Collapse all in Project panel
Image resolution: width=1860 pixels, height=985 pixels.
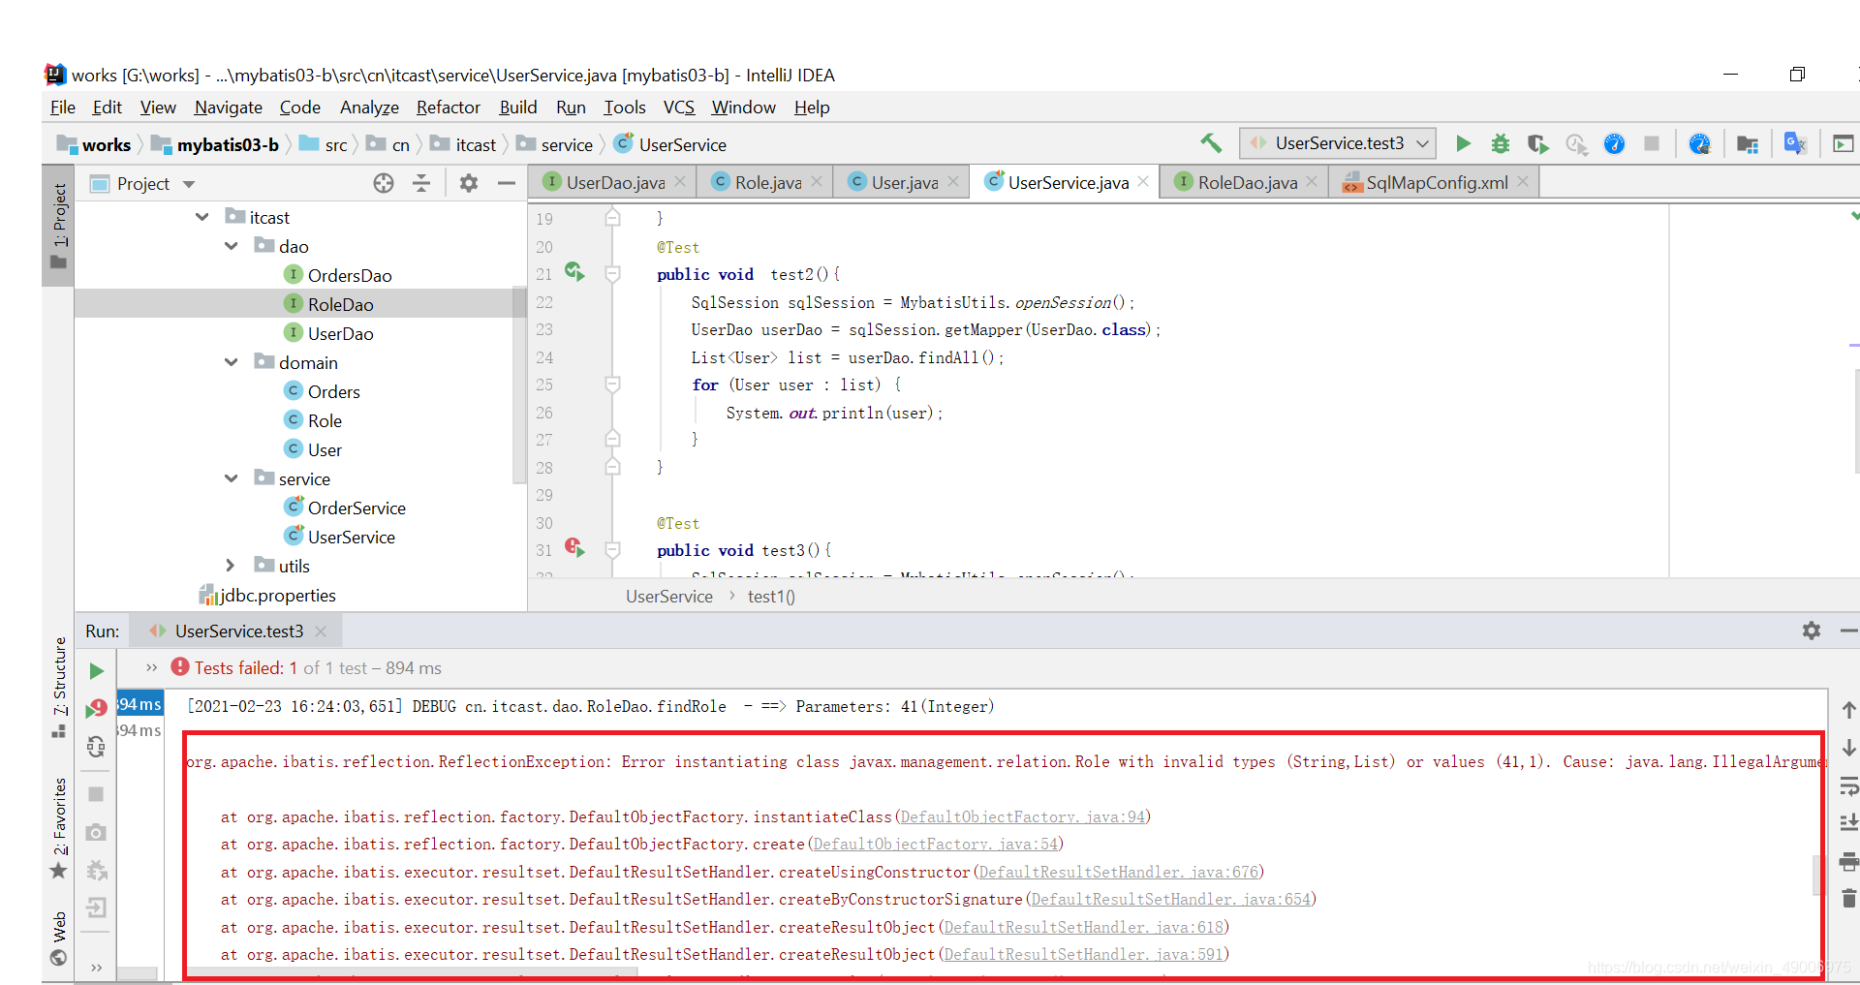click(421, 183)
